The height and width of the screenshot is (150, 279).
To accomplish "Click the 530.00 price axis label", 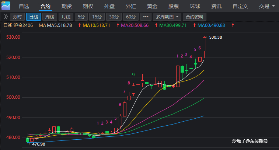I will click(13, 37).
